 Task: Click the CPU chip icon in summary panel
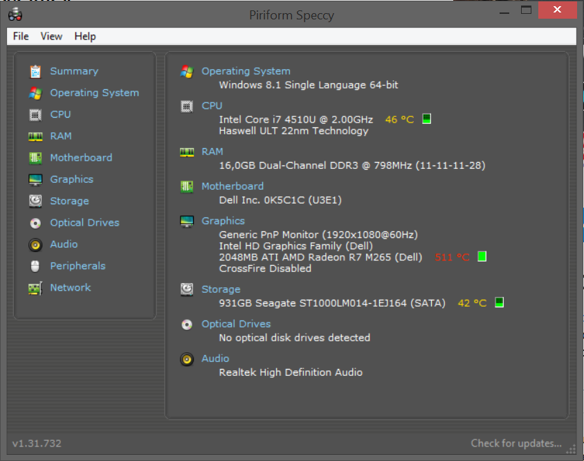click(x=187, y=107)
